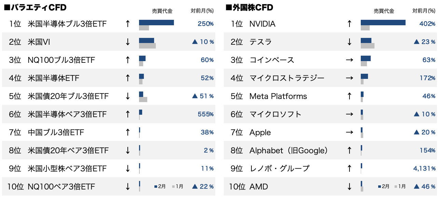Click the right arrow beside マイクロストラテジー
439x198 pixels.
pyautogui.click(x=349, y=78)
